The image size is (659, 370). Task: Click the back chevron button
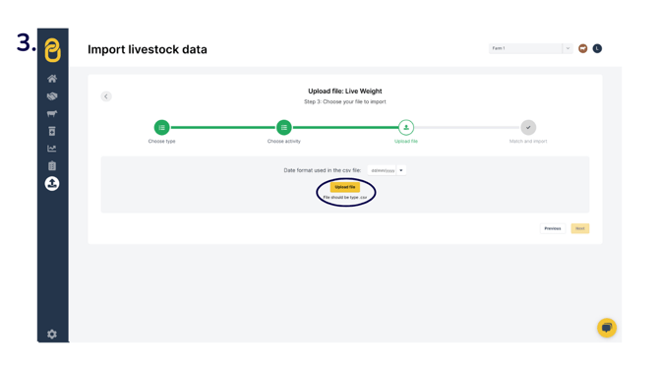pos(106,96)
